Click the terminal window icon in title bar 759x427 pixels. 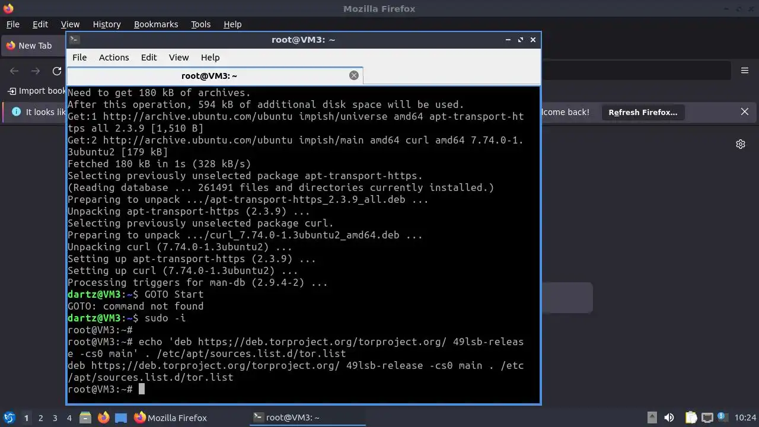74,40
